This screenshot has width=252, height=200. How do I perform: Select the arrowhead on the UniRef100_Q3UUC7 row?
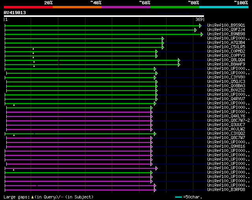(152, 125)
